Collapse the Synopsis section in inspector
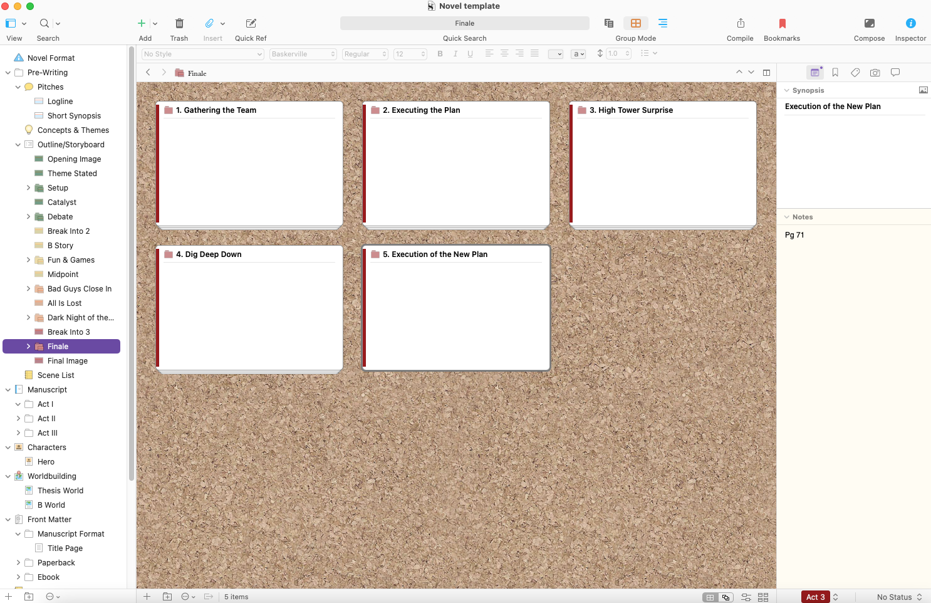Image resolution: width=931 pixels, height=603 pixels. [787, 90]
